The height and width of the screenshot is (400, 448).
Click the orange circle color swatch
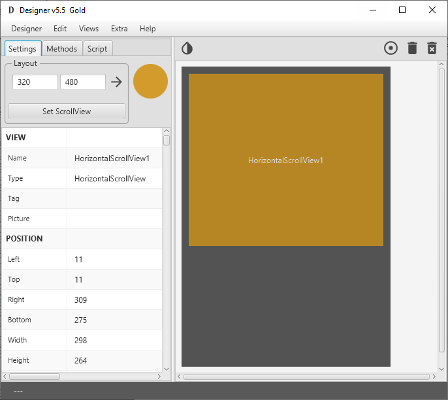pos(150,82)
